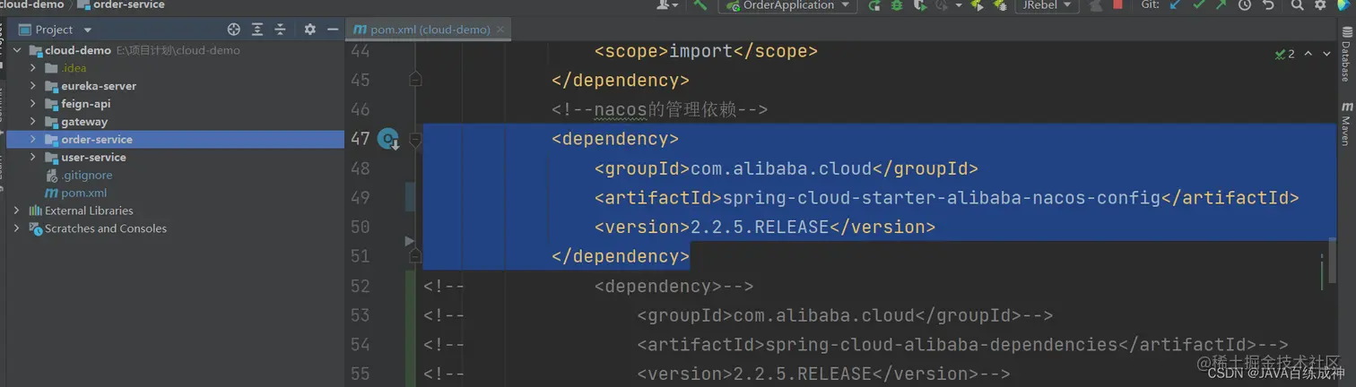This screenshot has height=387, width=1356.
Task: Expand the user-service module
Action: 33,158
